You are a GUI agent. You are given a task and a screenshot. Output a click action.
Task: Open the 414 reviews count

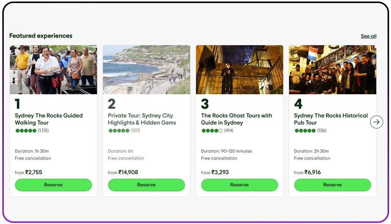[x=229, y=131]
